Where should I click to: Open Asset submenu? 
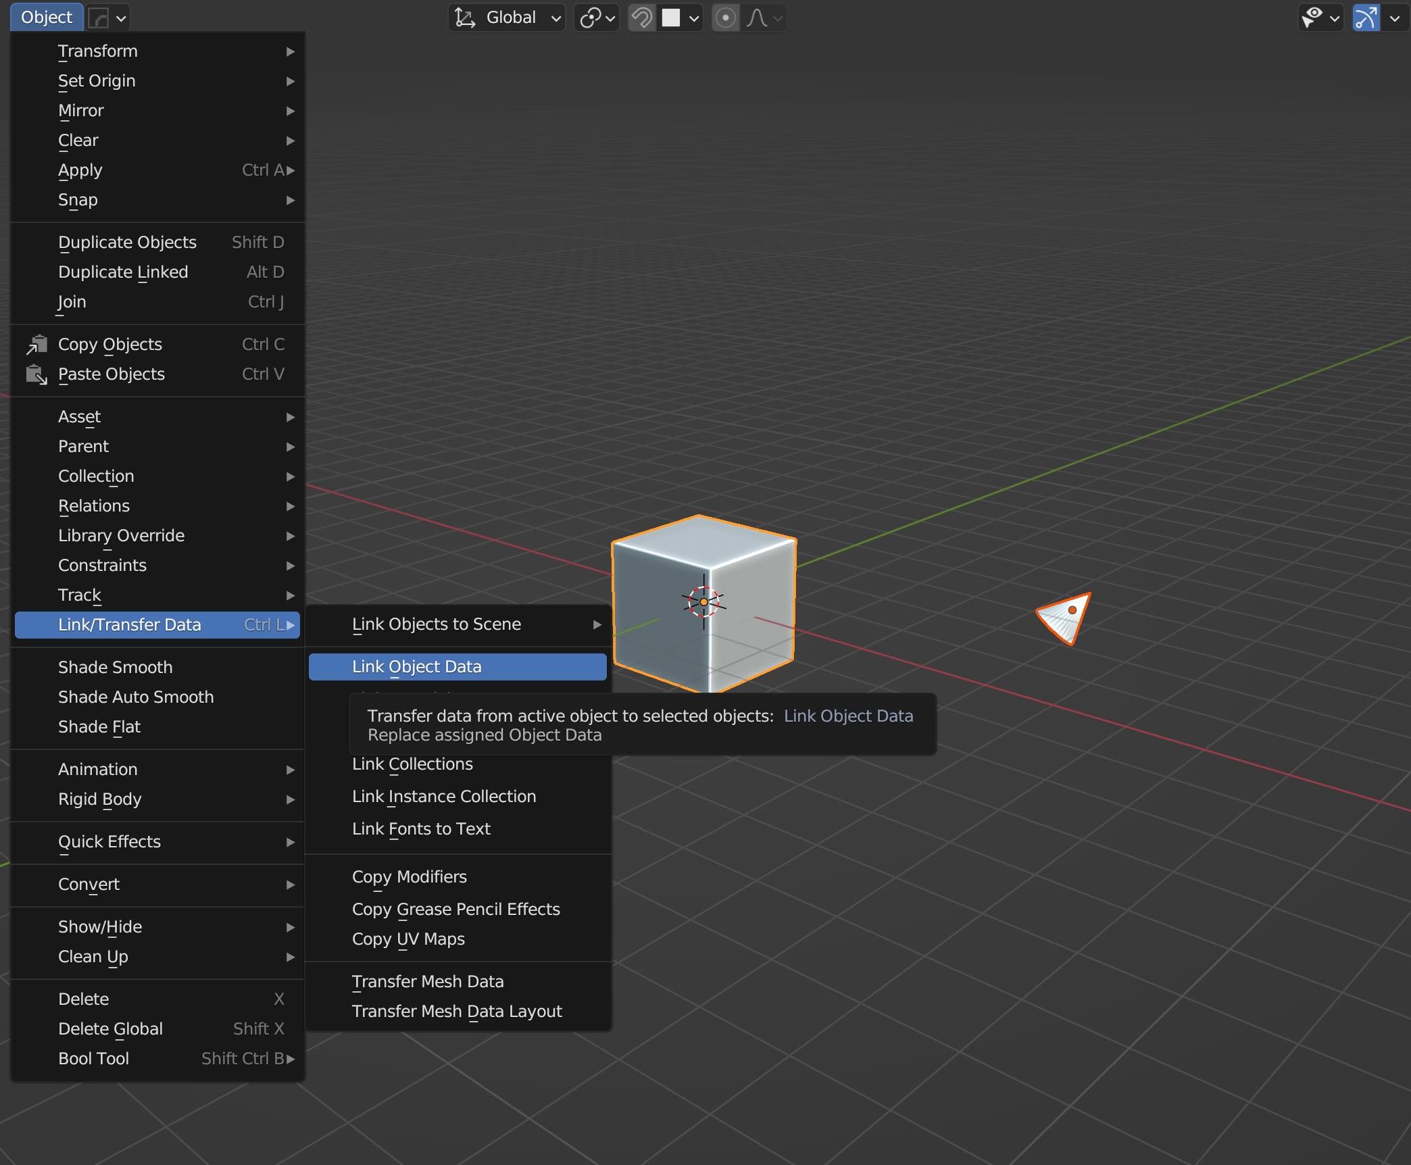click(157, 417)
